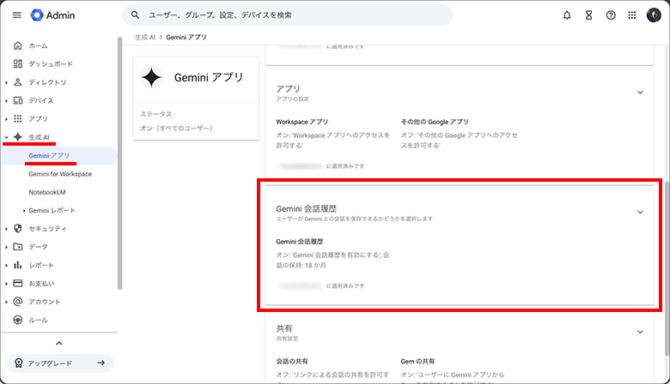The image size is (670, 384).
Task: Open Gemini レポート menu item
Action: pyautogui.click(x=52, y=211)
